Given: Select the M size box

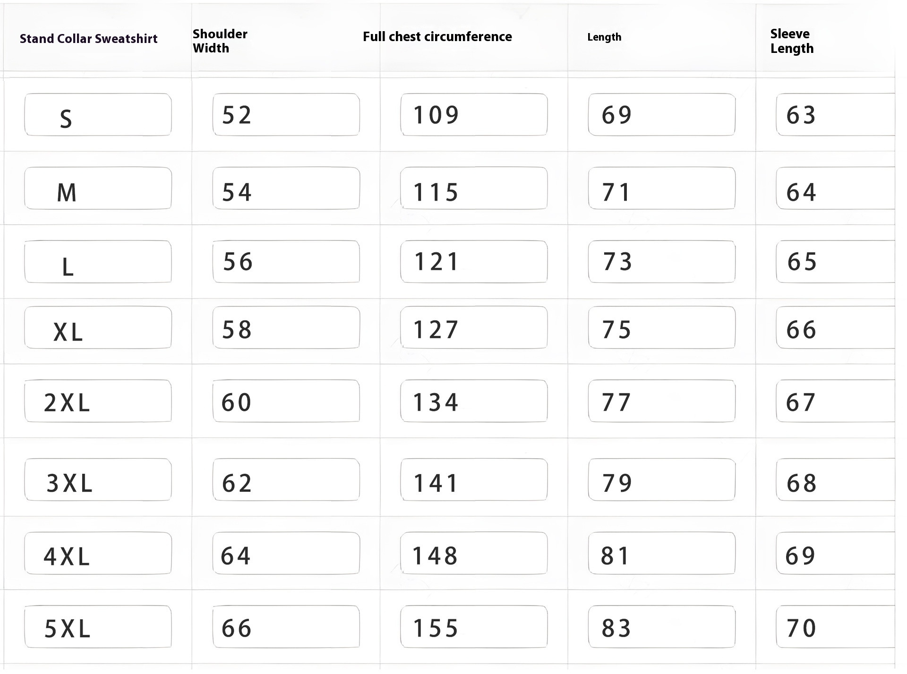Looking at the screenshot, I should click(x=98, y=188).
